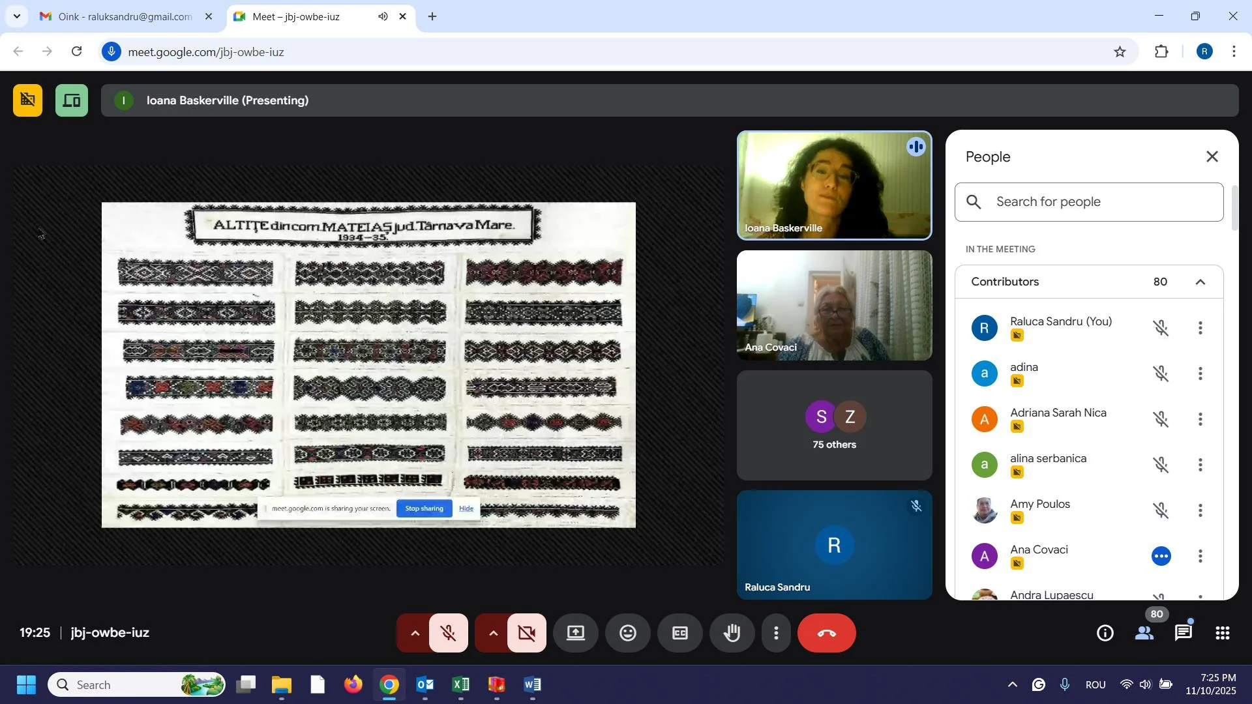Toggle the microphone mute button
This screenshot has width=1252, height=704.
449,634
